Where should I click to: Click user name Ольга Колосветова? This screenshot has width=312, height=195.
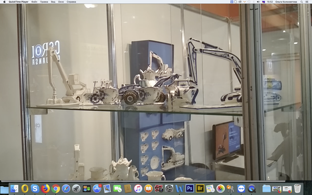pos(286,2)
